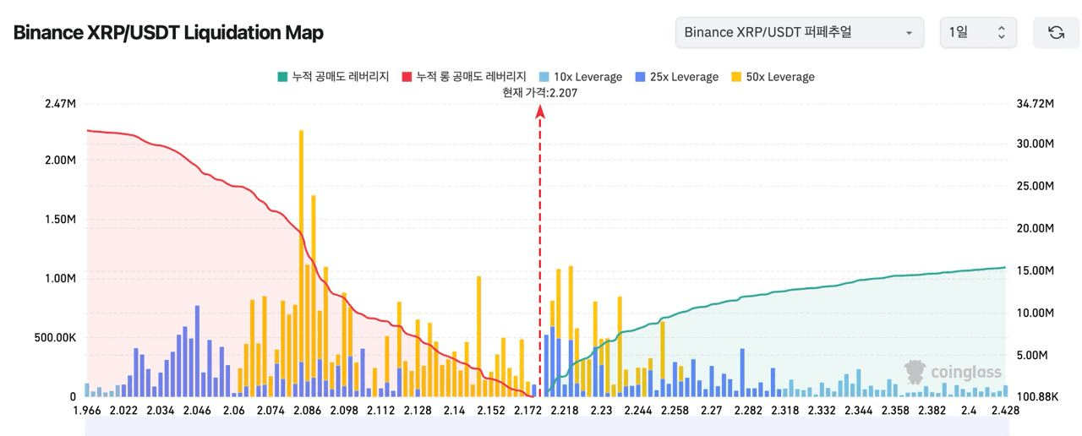Click the 2.00M left axis label
The image size is (1082, 436).
pyautogui.click(x=60, y=161)
